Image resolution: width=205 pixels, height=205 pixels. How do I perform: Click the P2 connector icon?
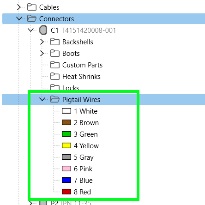coord(43,203)
